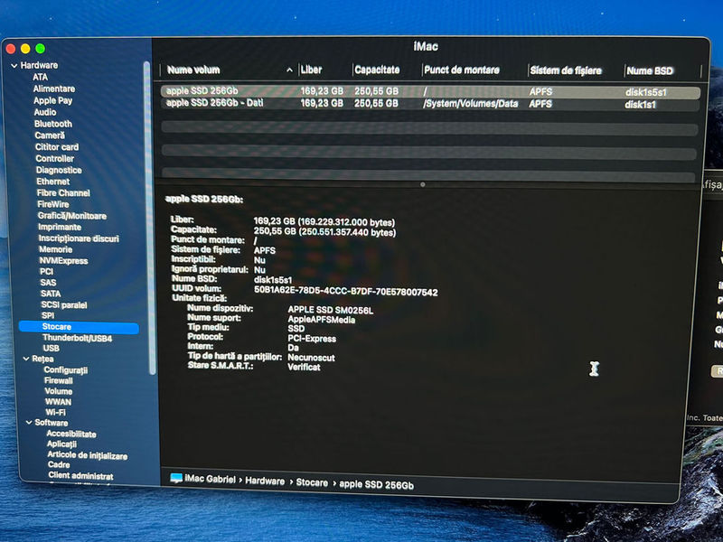Sort by Nume volum column header
The image size is (723, 542).
tap(193, 70)
